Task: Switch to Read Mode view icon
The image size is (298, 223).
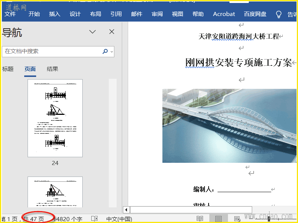Action: [x=200, y=219]
